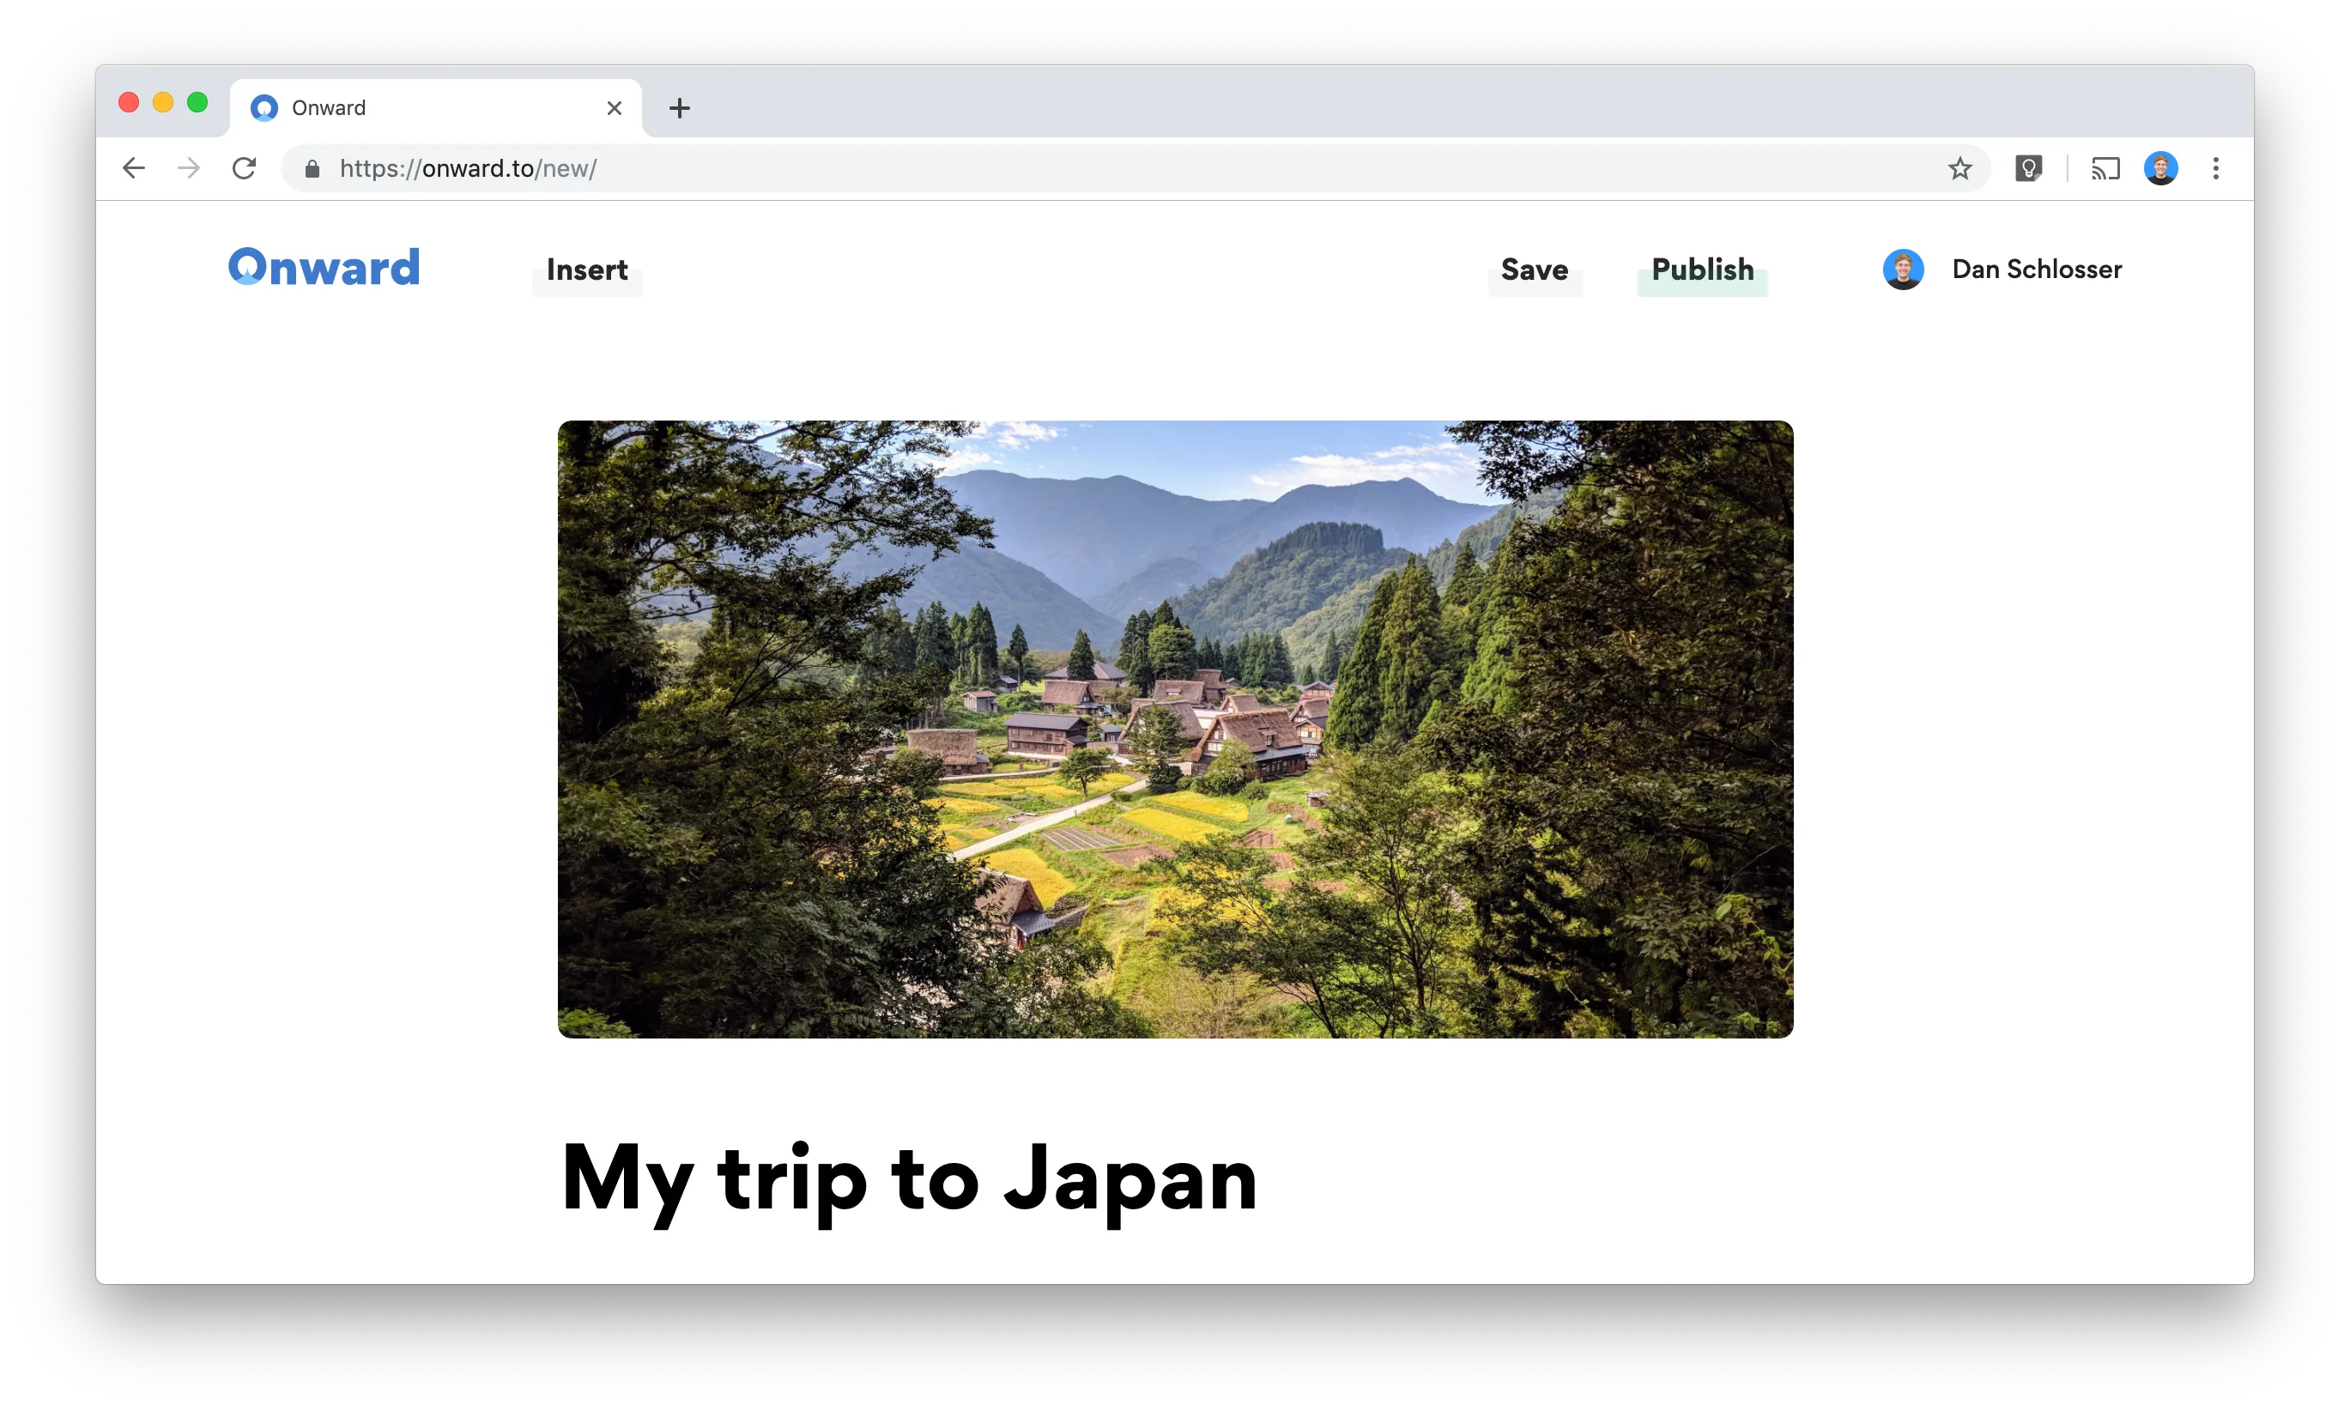The height and width of the screenshot is (1411, 2350).
Task: Bookmark page with the star icon
Action: coord(1959,168)
